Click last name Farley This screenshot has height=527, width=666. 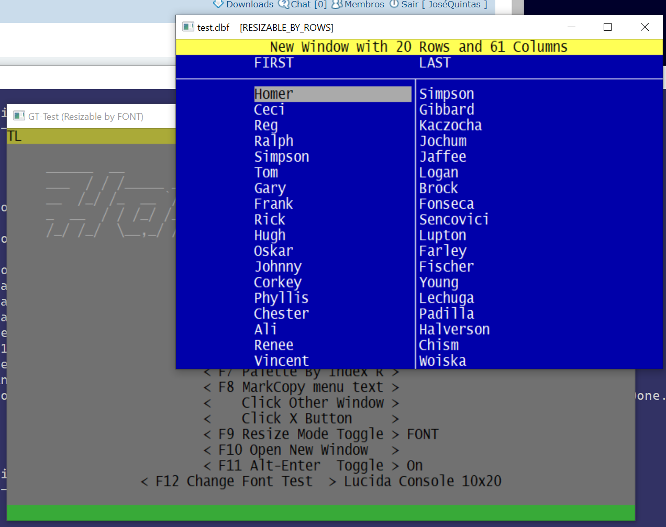[x=443, y=251]
